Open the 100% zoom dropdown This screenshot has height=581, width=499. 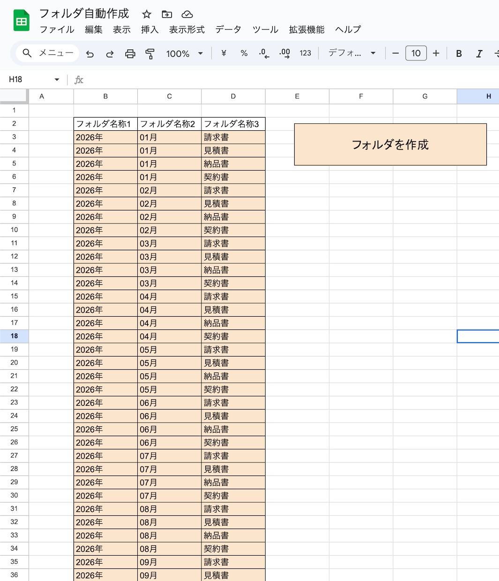click(x=185, y=54)
